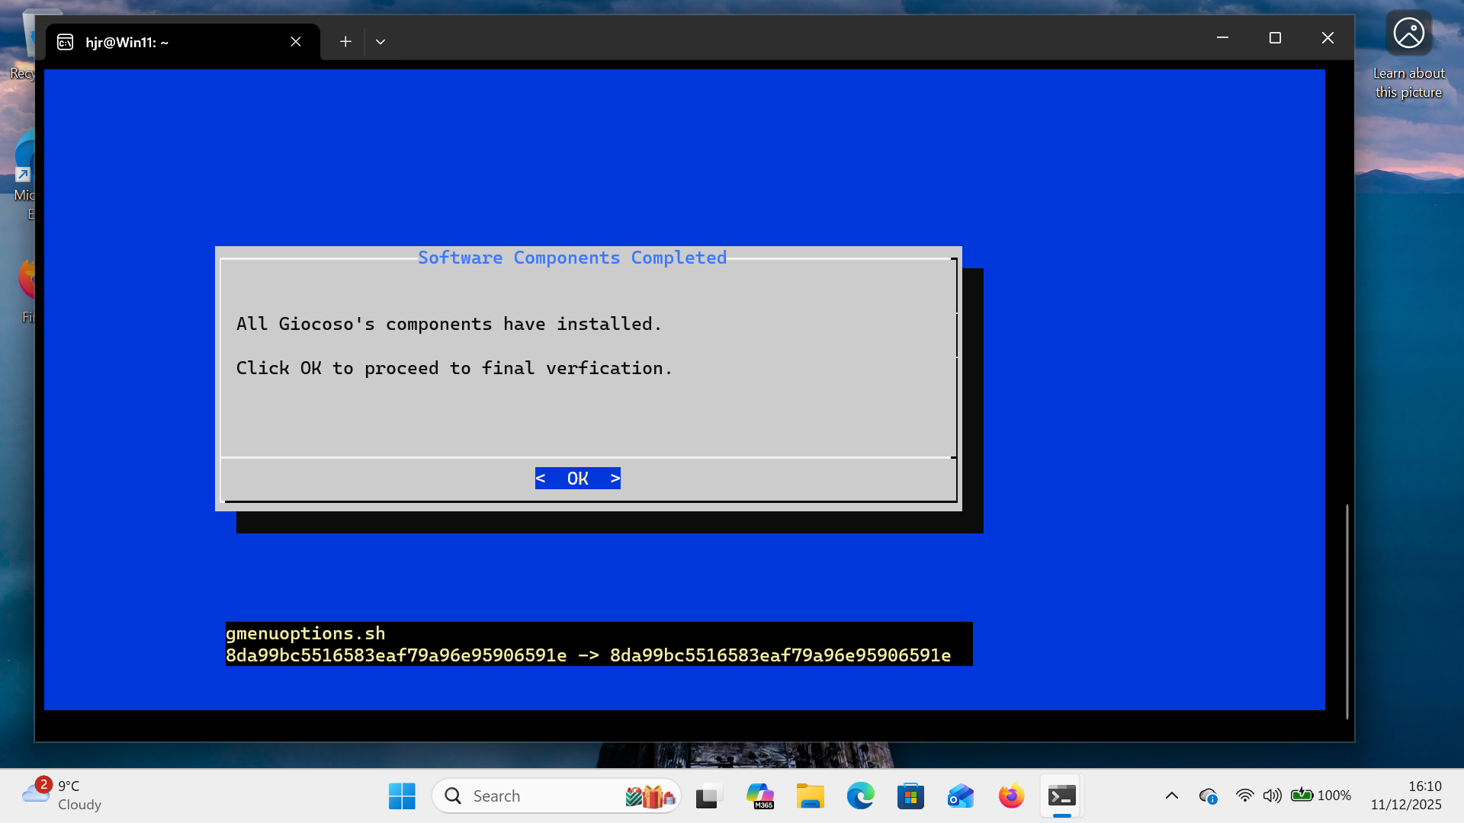This screenshot has height=823, width=1464.
Task: Launch Outlook from the taskbar
Action: (960, 796)
